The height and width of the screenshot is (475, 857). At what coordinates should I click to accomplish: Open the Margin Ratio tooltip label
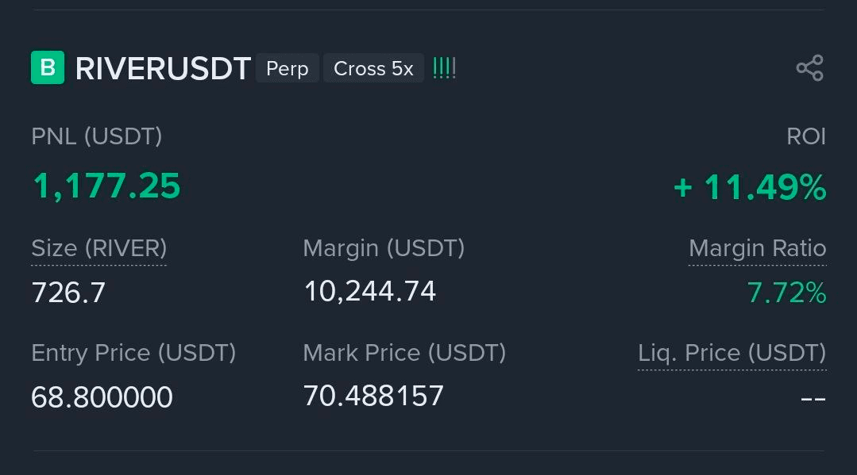click(757, 248)
